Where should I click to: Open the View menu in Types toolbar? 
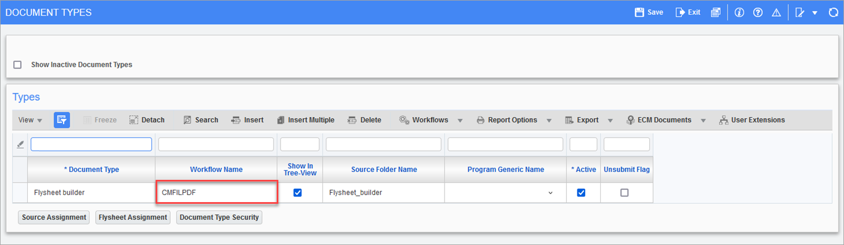click(30, 120)
